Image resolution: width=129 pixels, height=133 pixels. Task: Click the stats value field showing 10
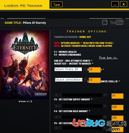[x=95, y=70]
